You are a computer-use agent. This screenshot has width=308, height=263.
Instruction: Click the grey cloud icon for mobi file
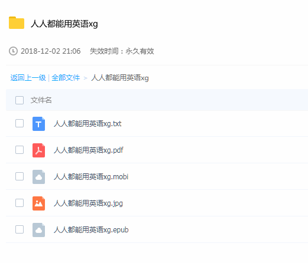(x=38, y=177)
